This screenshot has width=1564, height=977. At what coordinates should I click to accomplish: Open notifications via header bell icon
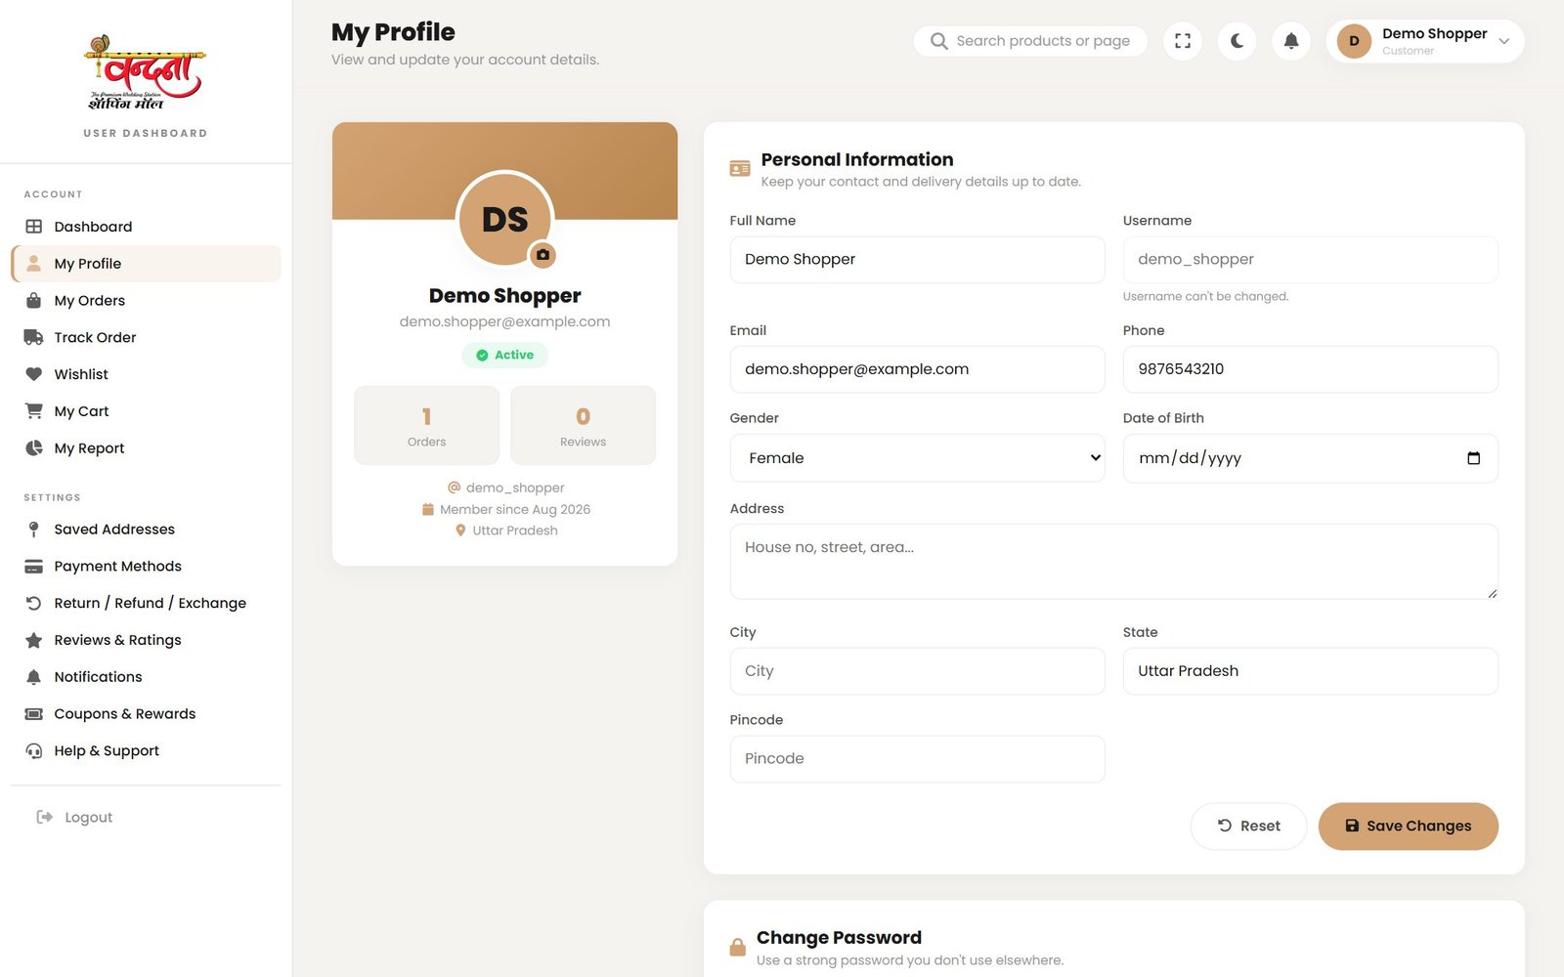1291,41
